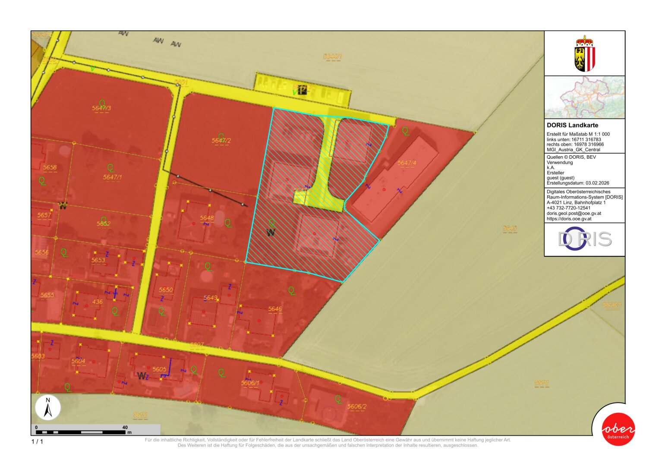
Task: Click the doris.geol.post@ooe.gv.at email address
Action: (x=574, y=213)
